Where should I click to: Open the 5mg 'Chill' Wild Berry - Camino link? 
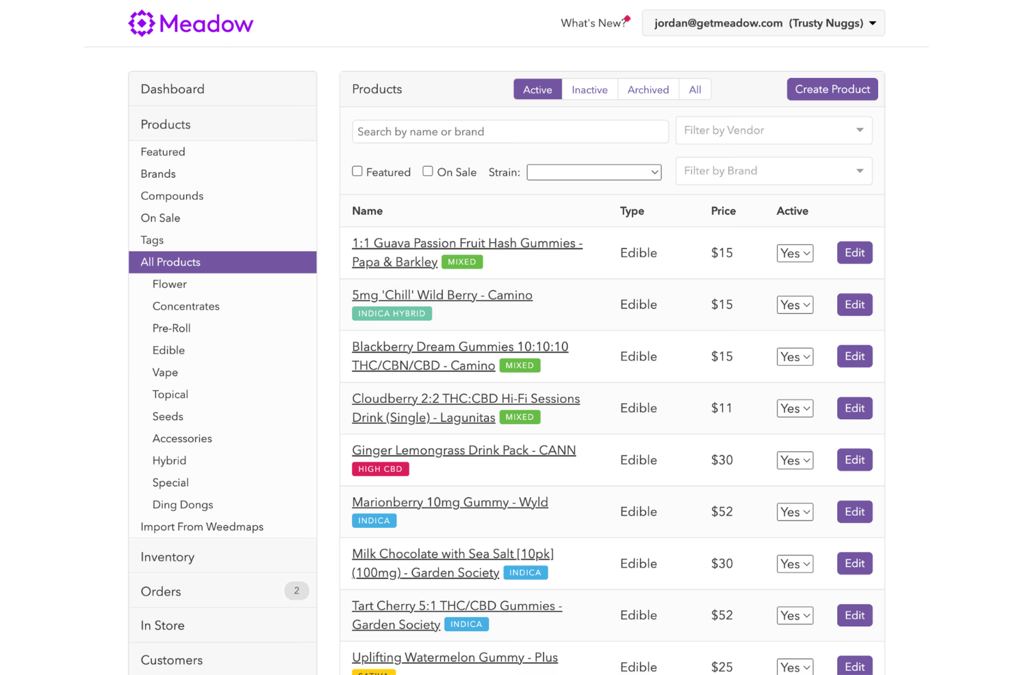click(442, 295)
